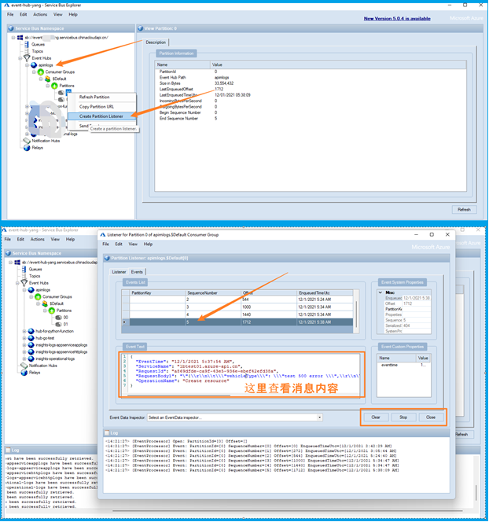489x522 pixels.
Task: Select the event row with SequenceNumber 3
Action: point(236,307)
